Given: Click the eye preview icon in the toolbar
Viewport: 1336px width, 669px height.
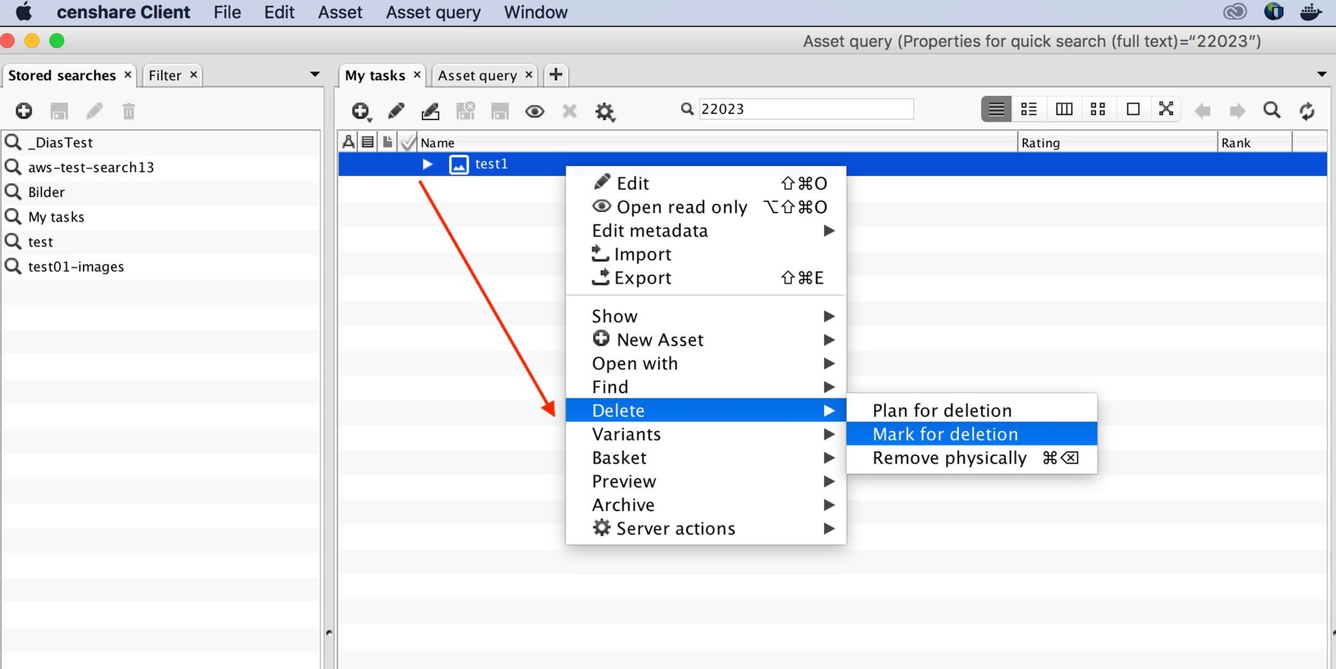Looking at the screenshot, I should [x=534, y=111].
